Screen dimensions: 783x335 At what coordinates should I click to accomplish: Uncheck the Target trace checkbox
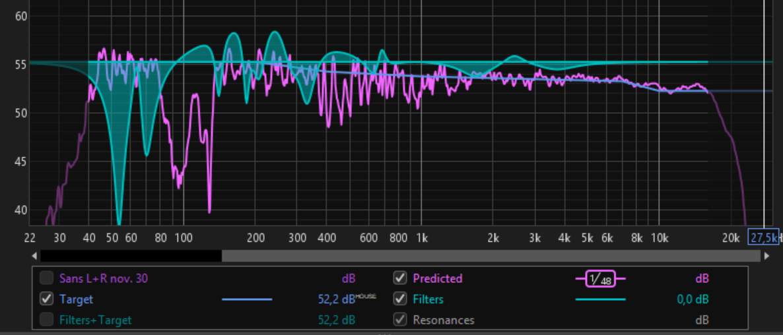point(47,299)
